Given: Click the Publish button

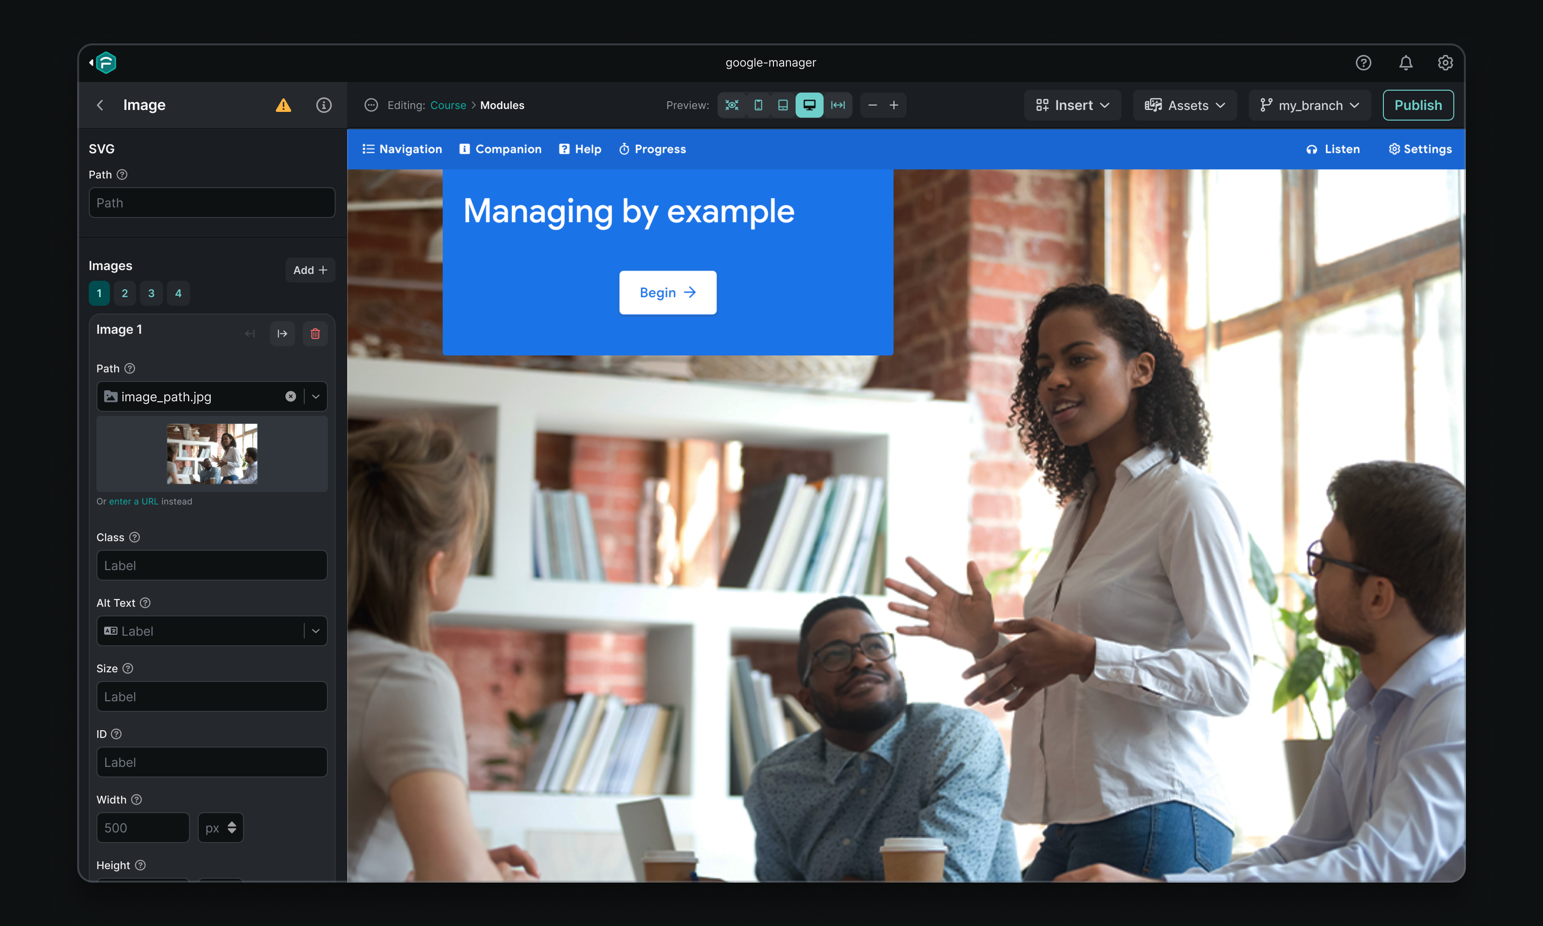Looking at the screenshot, I should [1418, 105].
